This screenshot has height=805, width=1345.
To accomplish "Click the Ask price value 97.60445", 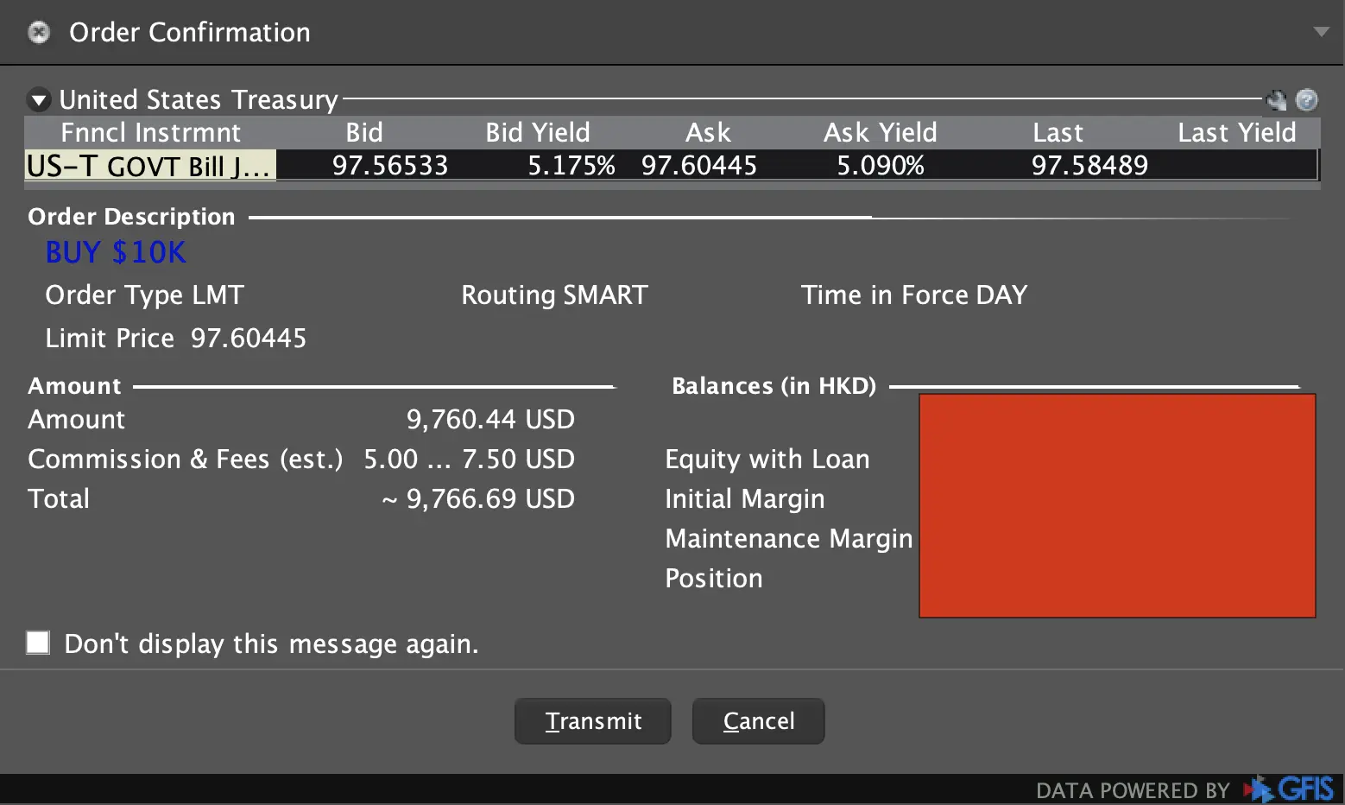I will click(x=698, y=165).
